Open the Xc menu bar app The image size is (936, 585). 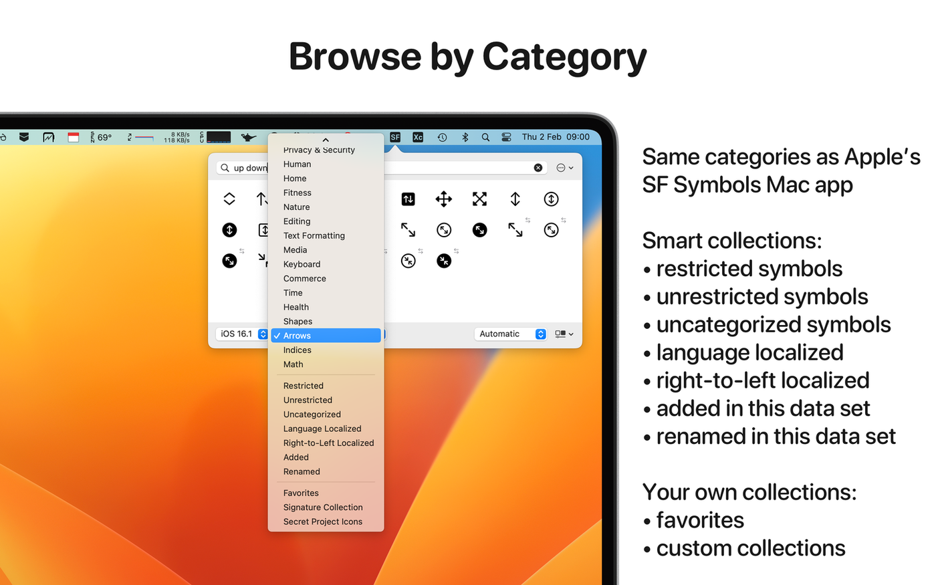click(418, 137)
